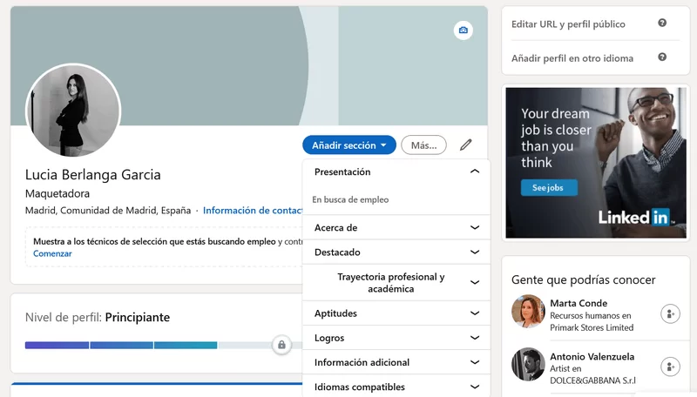This screenshot has height=397, width=697.
Task: Click the lock icon on profile level bar
Action: pyautogui.click(x=281, y=345)
